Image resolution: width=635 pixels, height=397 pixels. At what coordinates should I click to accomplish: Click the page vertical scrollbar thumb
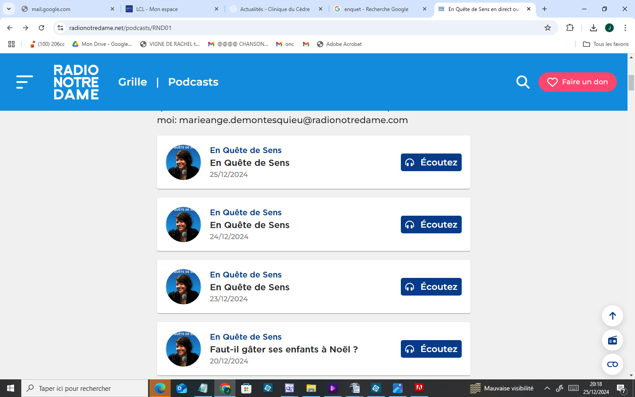point(631,82)
